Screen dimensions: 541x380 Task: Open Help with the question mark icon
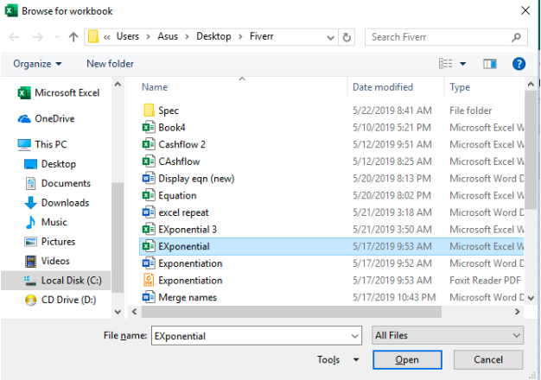tap(519, 64)
